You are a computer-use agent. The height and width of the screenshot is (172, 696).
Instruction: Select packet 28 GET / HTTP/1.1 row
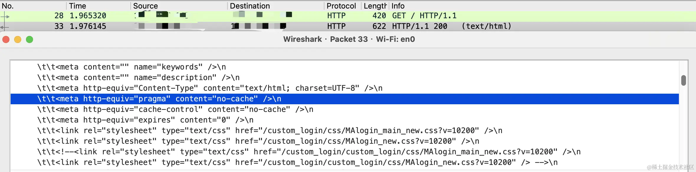pyautogui.click(x=424, y=16)
